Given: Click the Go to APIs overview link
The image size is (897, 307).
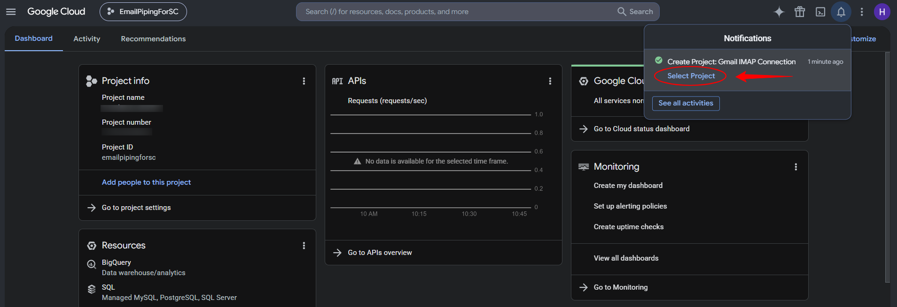Looking at the screenshot, I should coord(380,253).
